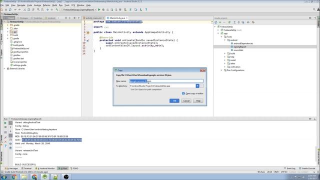
Task: Open the Refactor menu
Action: click(x=46, y=5)
